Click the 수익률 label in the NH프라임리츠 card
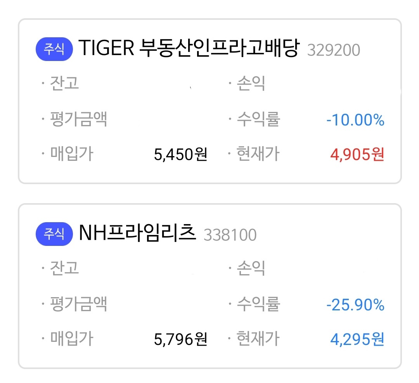This screenshot has height=383, width=419. 258,304
